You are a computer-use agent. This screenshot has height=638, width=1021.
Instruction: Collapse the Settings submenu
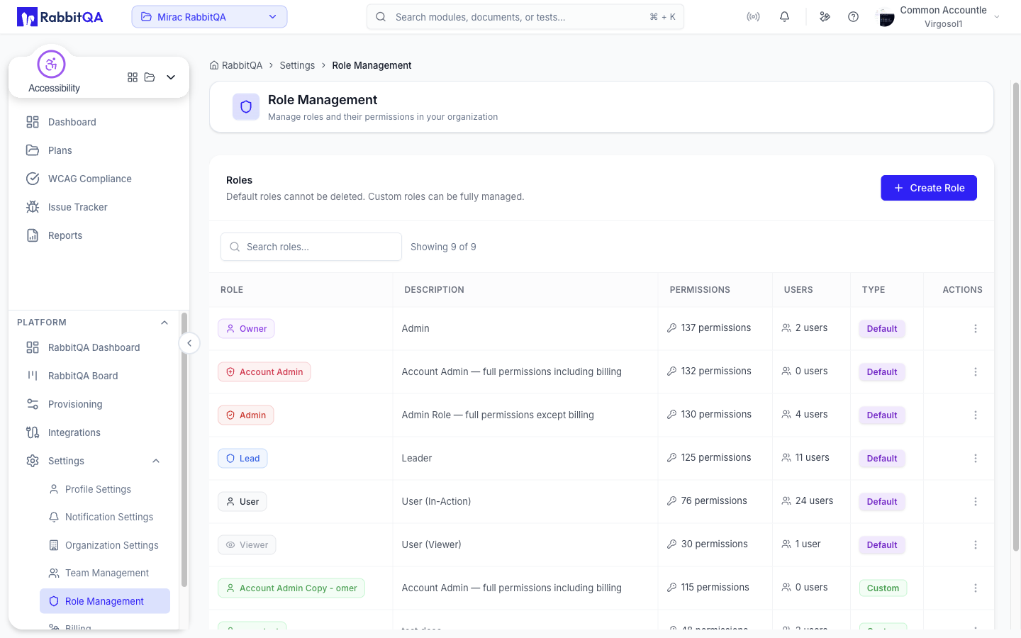(x=156, y=461)
